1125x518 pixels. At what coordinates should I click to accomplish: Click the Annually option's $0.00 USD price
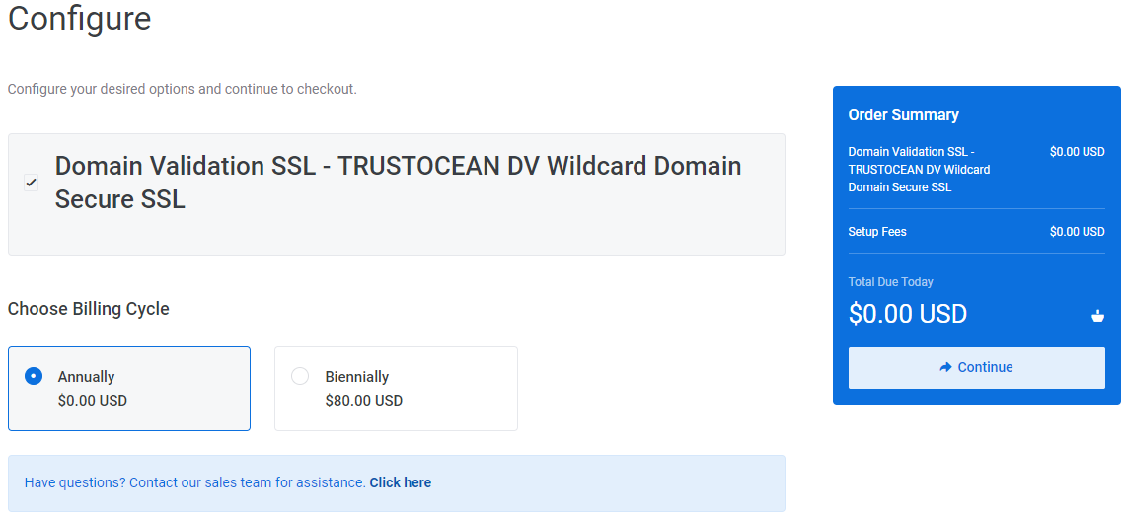point(93,401)
